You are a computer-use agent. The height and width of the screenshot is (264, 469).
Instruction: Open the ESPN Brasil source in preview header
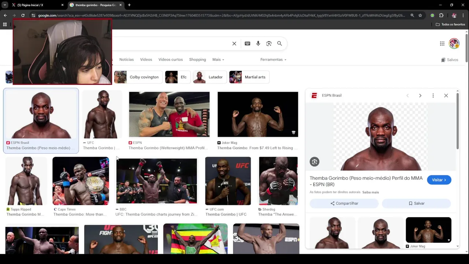tap(327, 96)
